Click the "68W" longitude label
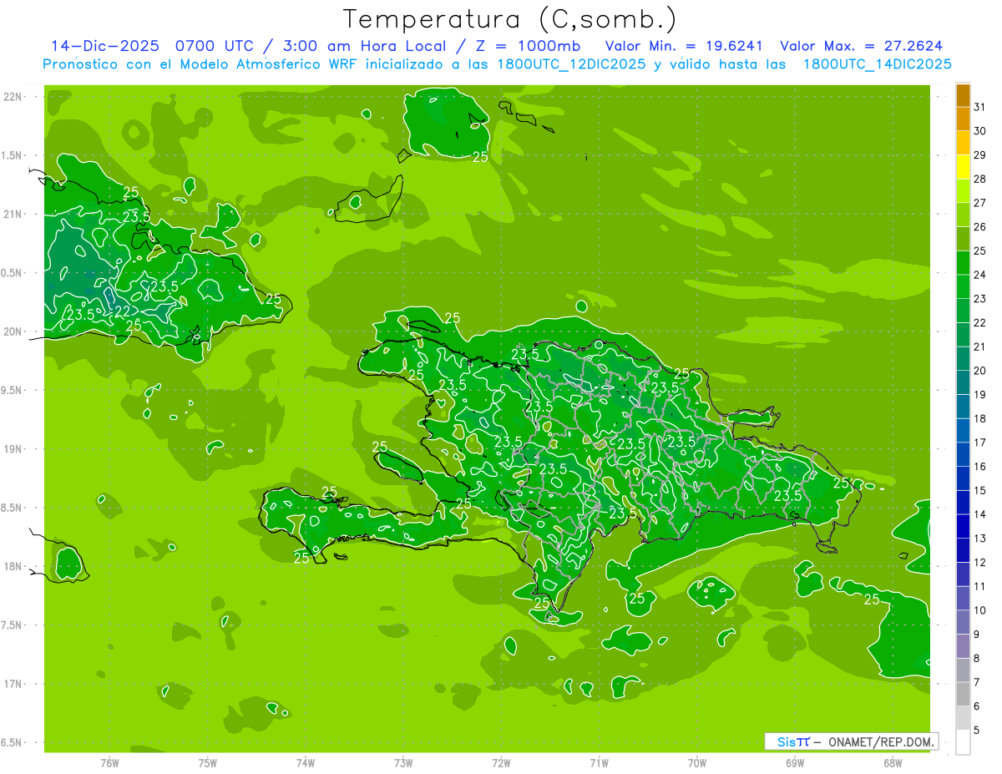This screenshot has width=1002, height=774. click(x=893, y=763)
